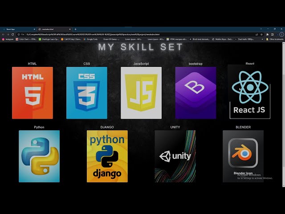Viewport: 285px width, 214px height.
Task: Click the "UNITY" label text
Action: pos(175,127)
